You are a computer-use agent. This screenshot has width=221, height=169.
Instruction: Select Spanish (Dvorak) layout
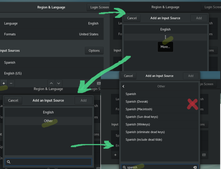pyautogui.click(x=159, y=101)
